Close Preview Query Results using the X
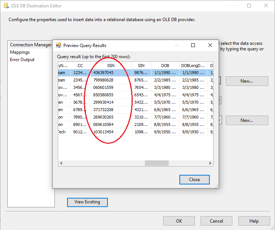Viewport: 275px width, 230px height. (x=210, y=46)
